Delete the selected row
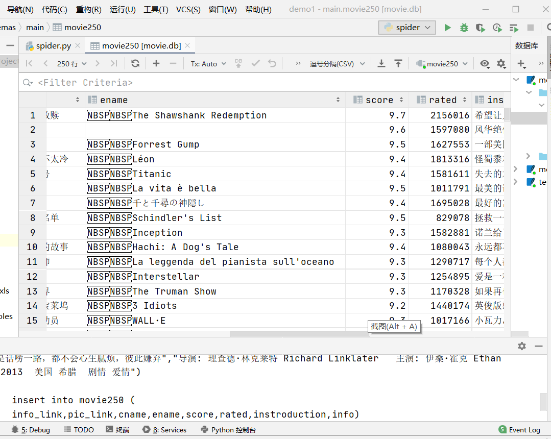551x439 pixels. click(173, 64)
